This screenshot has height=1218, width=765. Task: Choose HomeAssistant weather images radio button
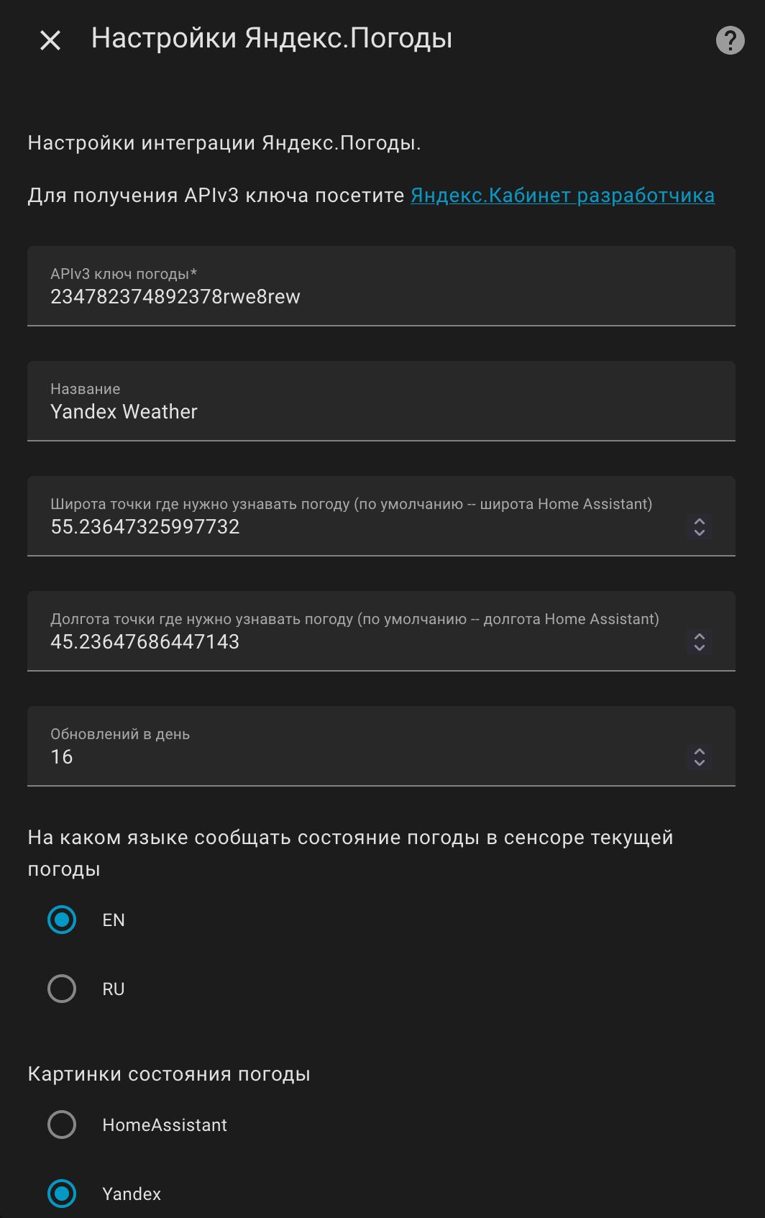tap(62, 1125)
